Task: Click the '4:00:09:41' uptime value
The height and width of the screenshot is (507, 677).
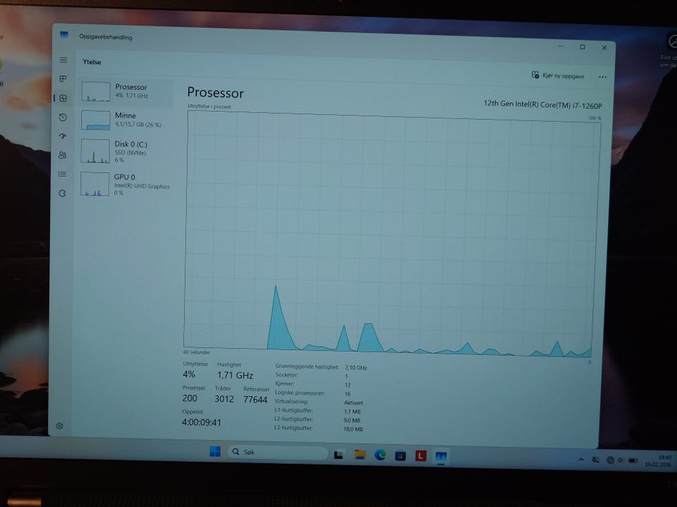Action: click(x=201, y=423)
